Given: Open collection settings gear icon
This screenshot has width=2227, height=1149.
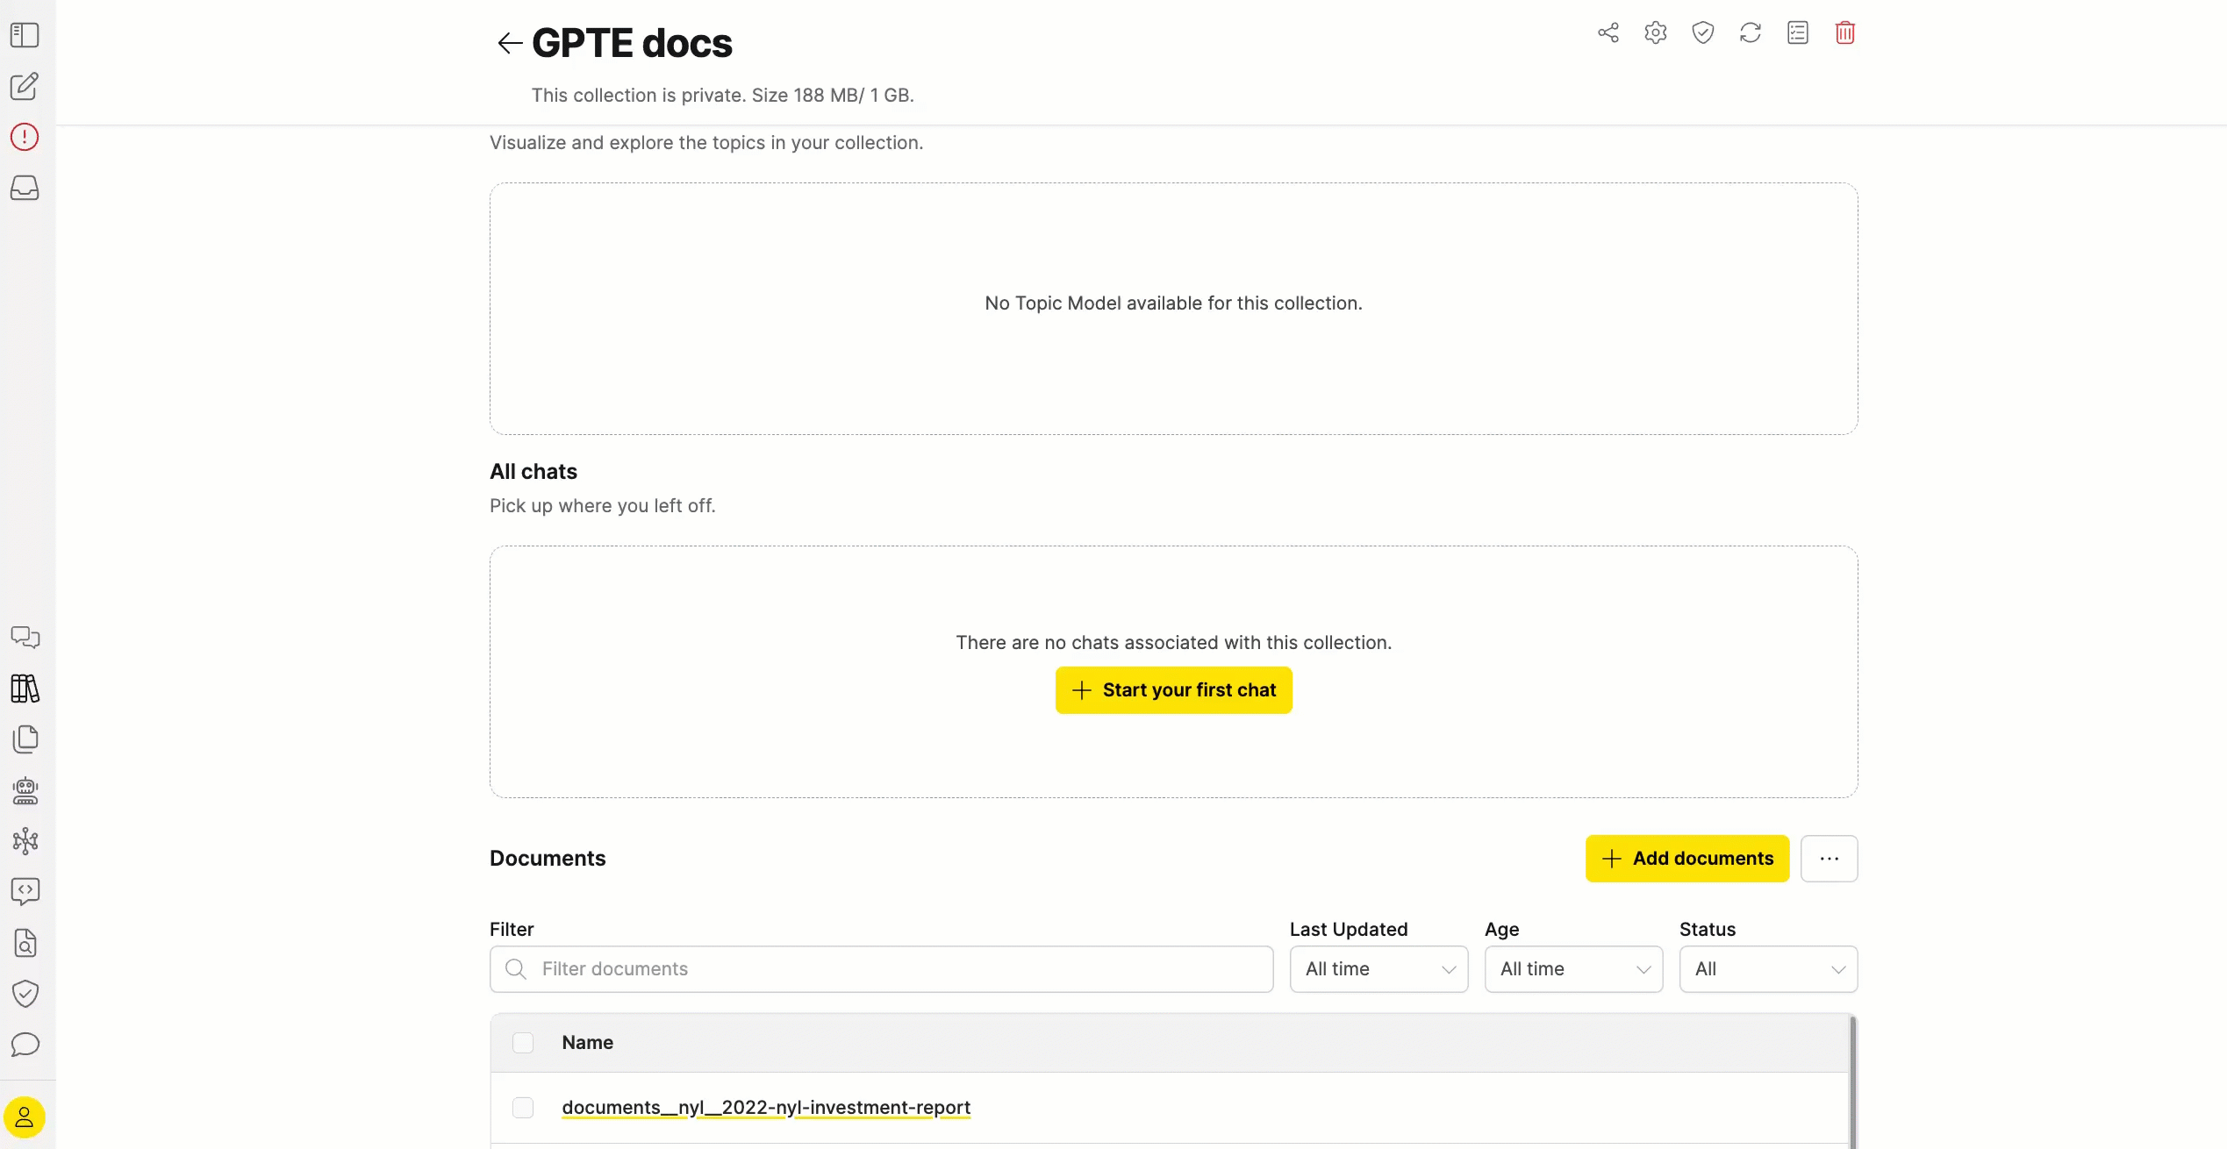Looking at the screenshot, I should [x=1655, y=33].
